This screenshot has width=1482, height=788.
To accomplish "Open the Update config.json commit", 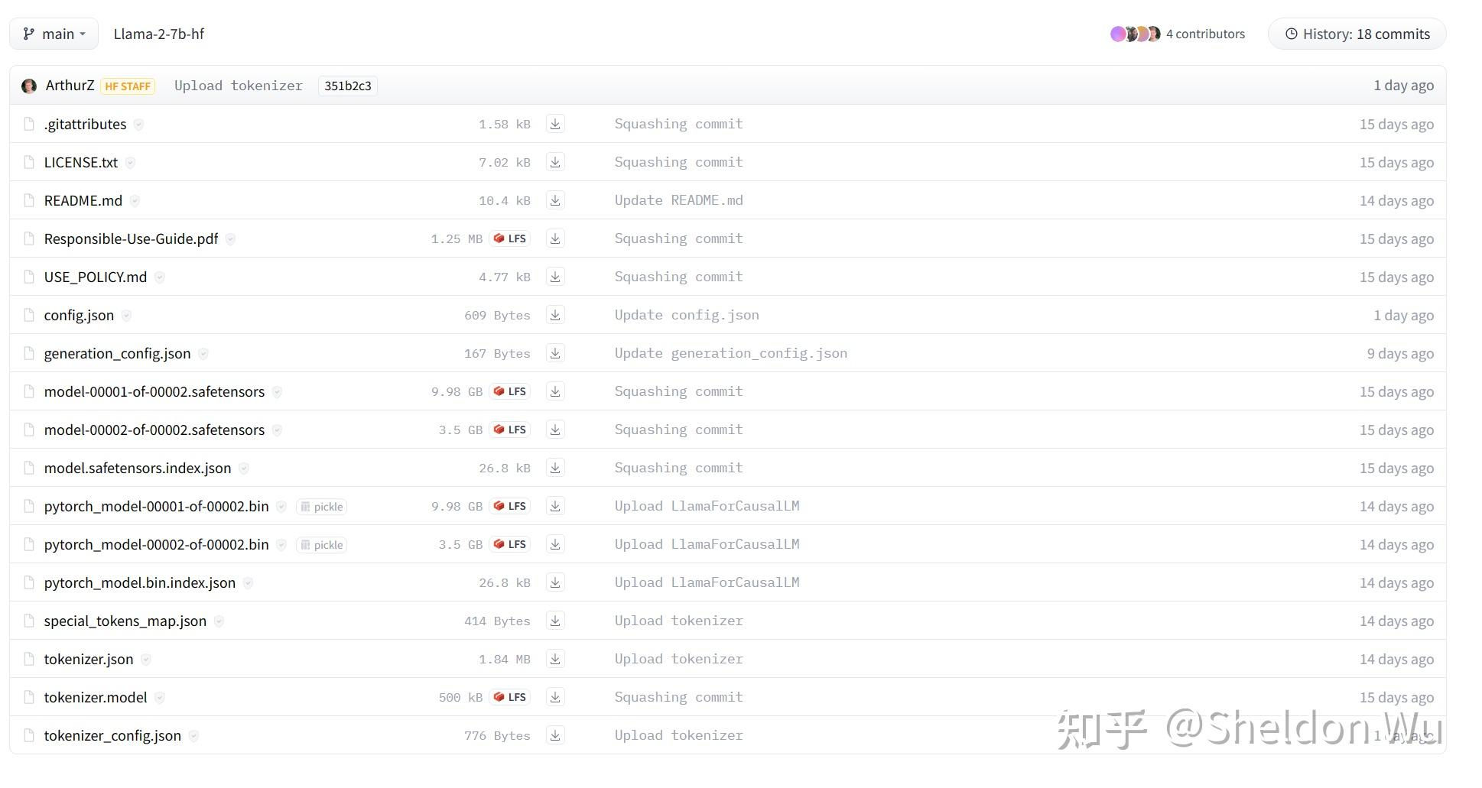I will click(686, 315).
